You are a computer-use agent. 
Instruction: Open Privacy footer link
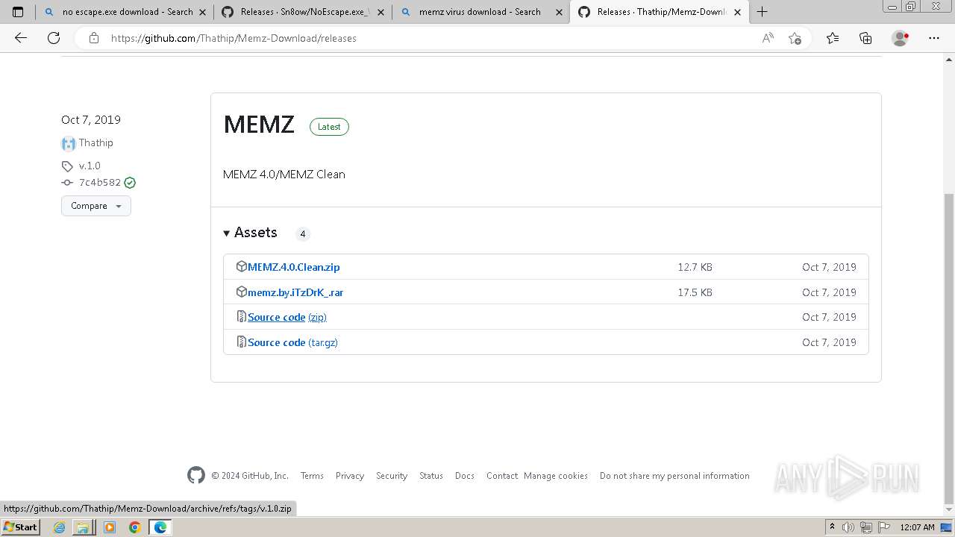[x=350, y=476]
